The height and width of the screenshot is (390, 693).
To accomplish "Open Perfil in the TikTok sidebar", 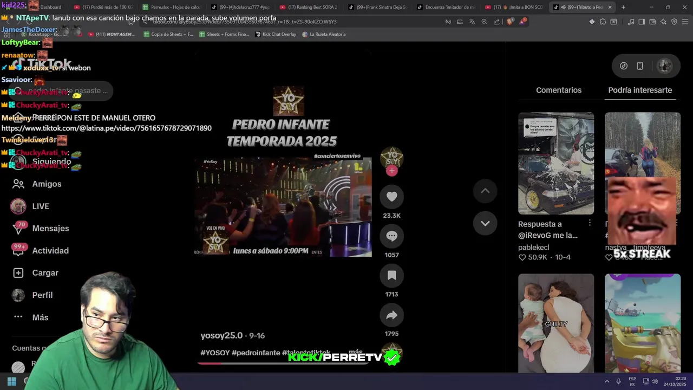I will coord(33,295).
